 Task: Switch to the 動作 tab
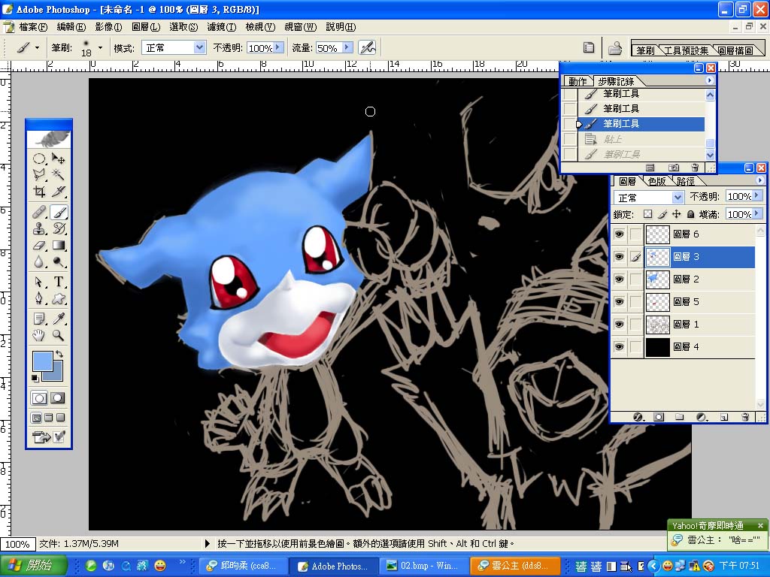577,81
